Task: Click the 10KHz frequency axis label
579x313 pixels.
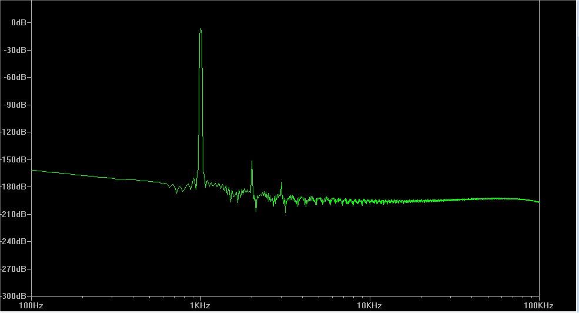Action: tap(370, 305)
